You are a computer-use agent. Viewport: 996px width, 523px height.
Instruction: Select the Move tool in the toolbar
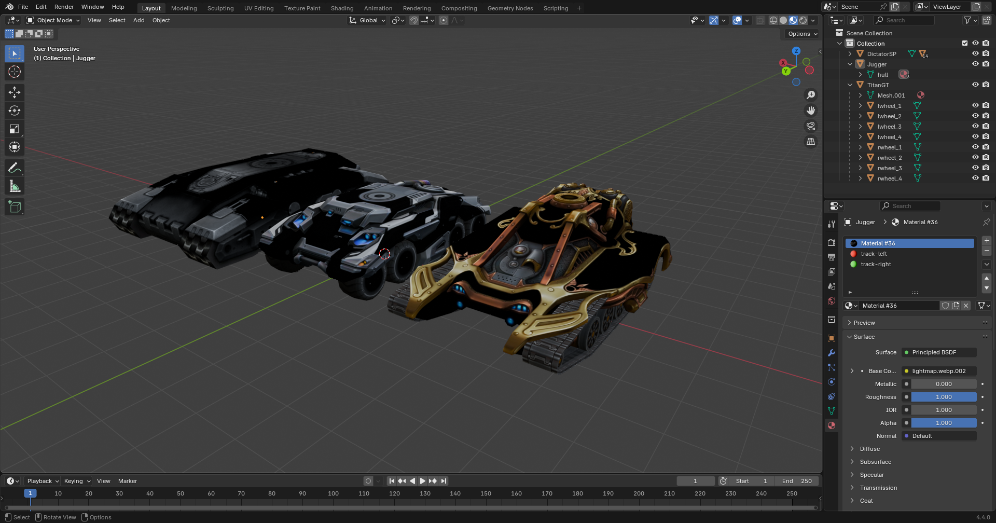coord(15,92)
